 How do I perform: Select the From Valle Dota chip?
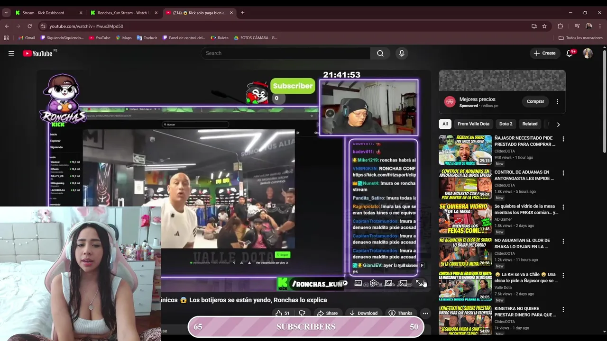(x=473, y=124)
